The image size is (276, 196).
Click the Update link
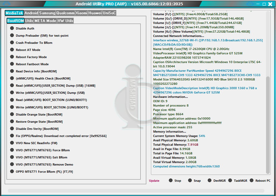[154, 181]
